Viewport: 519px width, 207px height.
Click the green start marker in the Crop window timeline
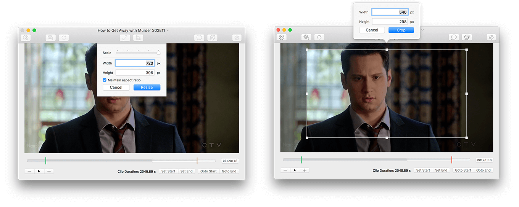(x=301, y=159)
